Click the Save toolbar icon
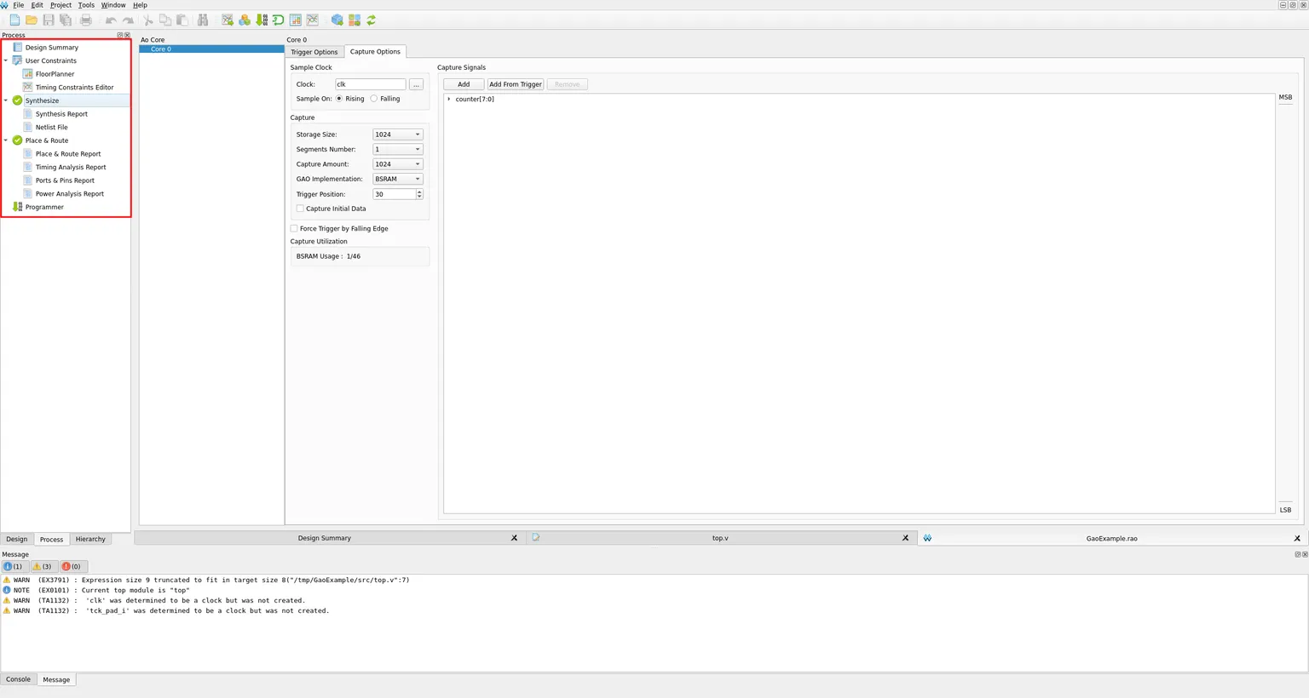This screenshot has width=1309, height=698. pos(49,20)
